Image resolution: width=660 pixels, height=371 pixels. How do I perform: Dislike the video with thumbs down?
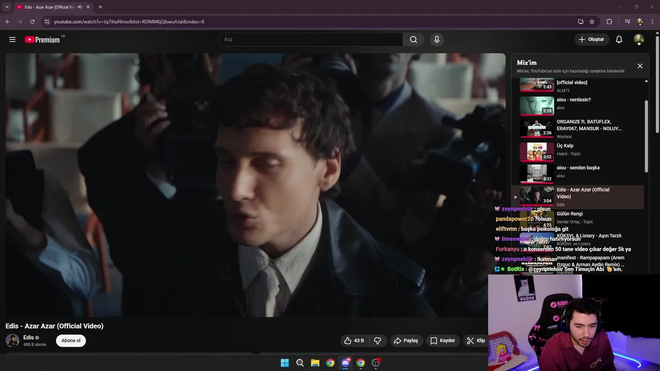(377, 341)
